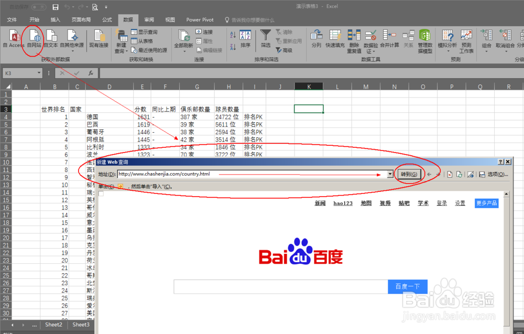Open the customize quick access toolbar arrow

click(x=106, y=7)
